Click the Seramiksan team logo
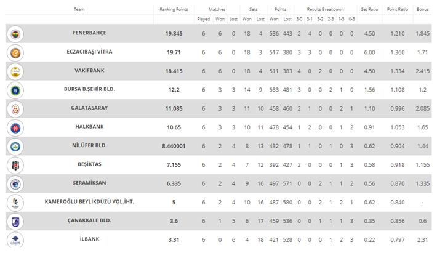 pyautogui.click(x=15, y=184)
